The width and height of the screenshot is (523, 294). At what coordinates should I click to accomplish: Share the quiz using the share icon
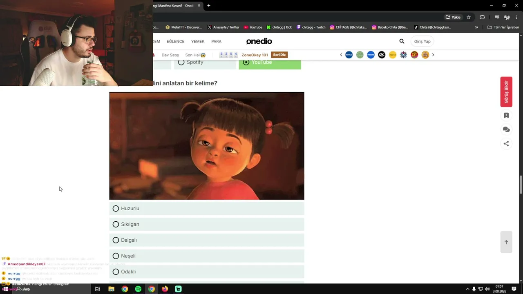506,144
